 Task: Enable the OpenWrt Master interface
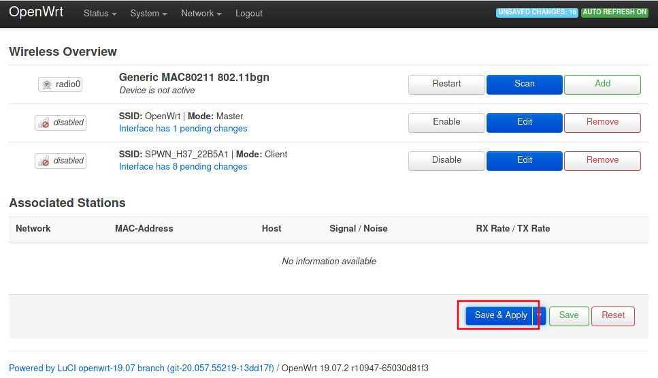446,123
